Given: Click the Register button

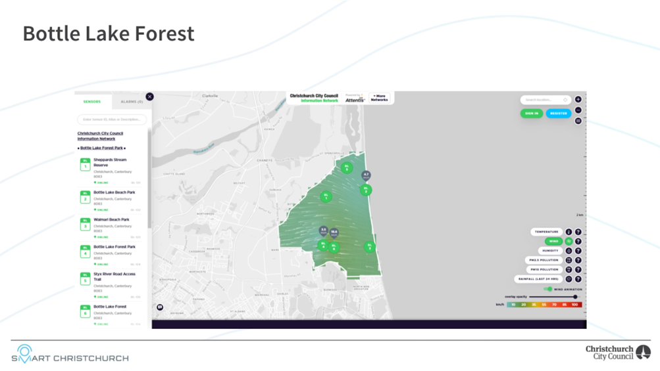Looking at the screenshot, I should (558, 114).
